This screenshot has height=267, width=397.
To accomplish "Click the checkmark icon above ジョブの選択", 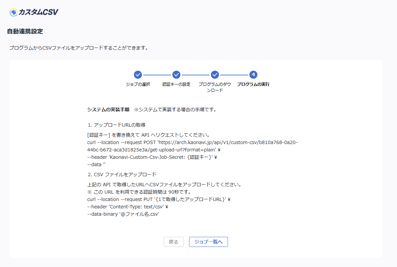I will 138,75.
